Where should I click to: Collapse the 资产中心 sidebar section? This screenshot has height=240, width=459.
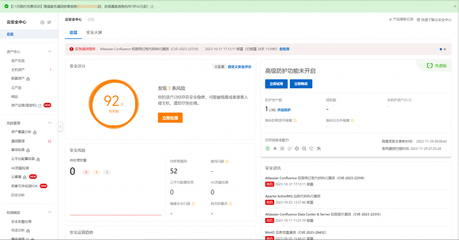(x=50, y=52)
